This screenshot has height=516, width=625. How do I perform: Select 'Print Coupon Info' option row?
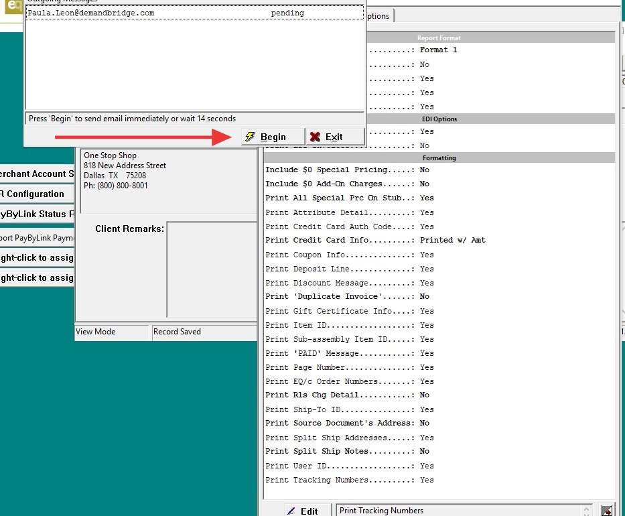tap(439, 255)
